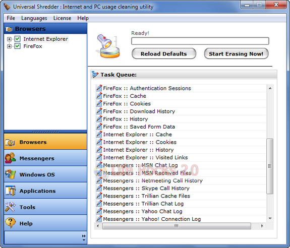
Task: Select the FireFox tree label
Action: (33, 46)
